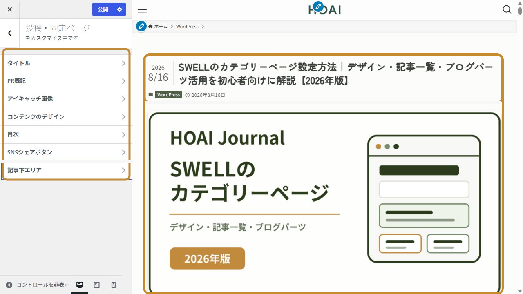Open the hamburger menu in preview
Image resolution: width=523 pixels, height=294 pixels.
point(142,10)
